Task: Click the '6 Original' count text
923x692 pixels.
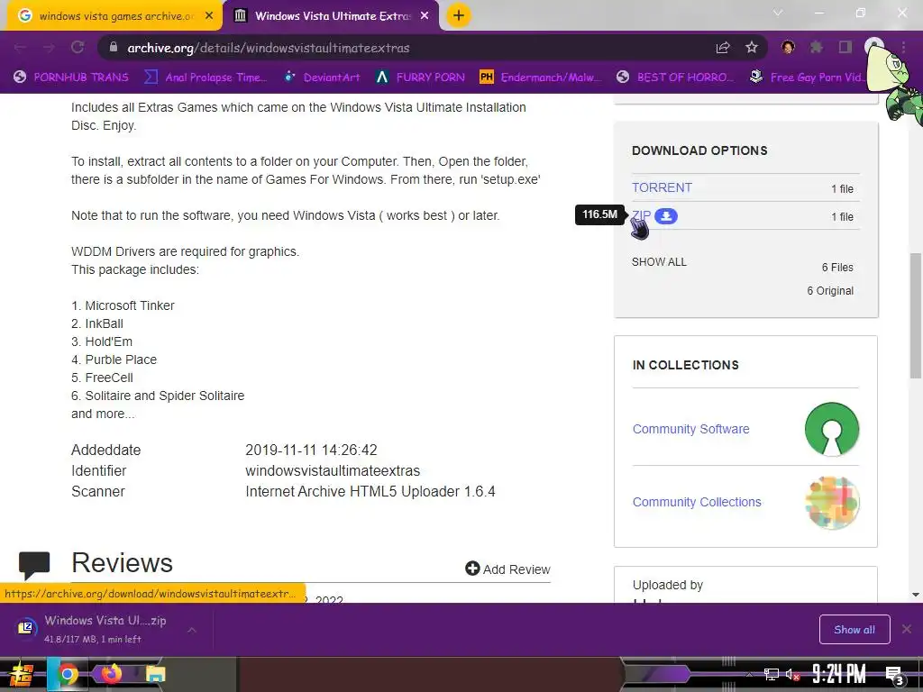Action: point(830,291)
